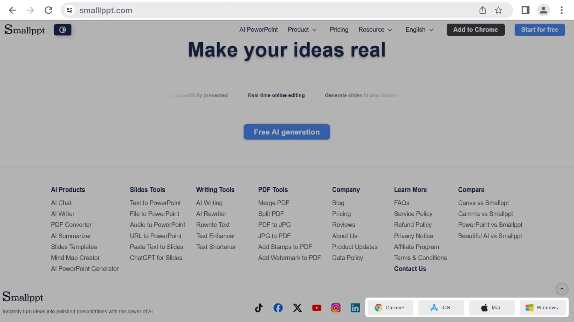The width and height of the screenshot is (574, 322).
Task: Click the browser forward arrow
Action: tap(30, 10)
